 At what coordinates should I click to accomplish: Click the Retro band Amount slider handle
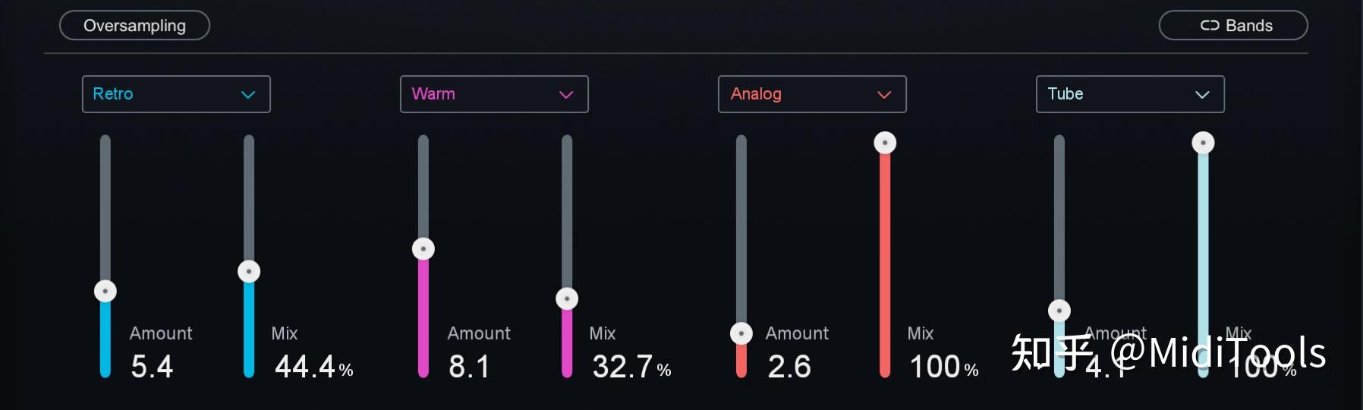pos(105,291)
